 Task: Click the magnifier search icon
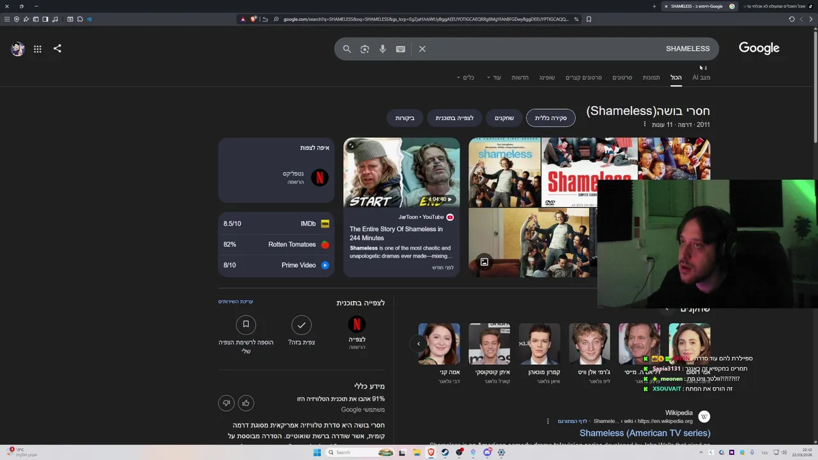(x=347, y=49)
